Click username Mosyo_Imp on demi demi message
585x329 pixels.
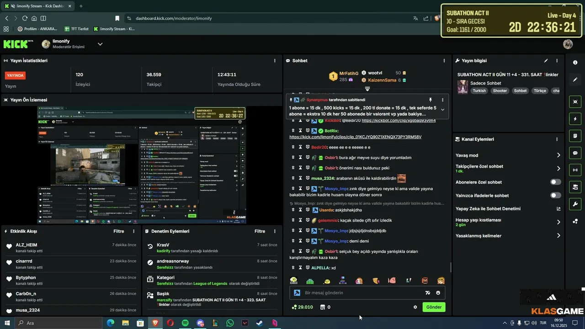336,241
